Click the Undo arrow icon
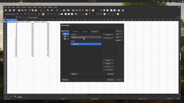184x103 pixels. tap(48, 10)
